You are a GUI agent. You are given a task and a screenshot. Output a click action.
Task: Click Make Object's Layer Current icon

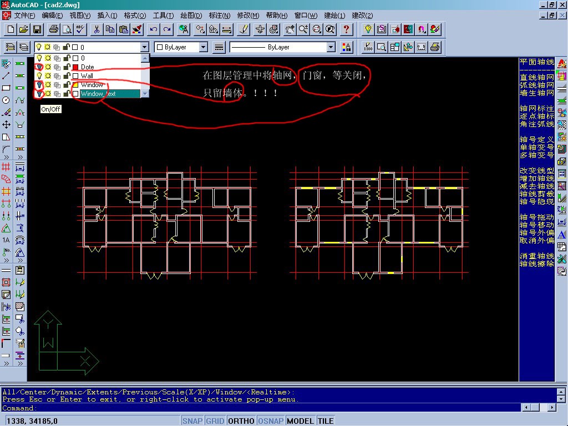click(x=10, y=47)
